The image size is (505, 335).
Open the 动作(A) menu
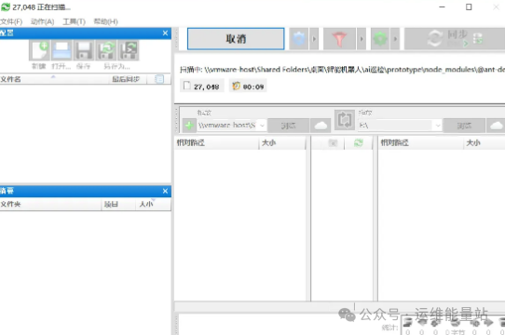(x=42, y=21)
